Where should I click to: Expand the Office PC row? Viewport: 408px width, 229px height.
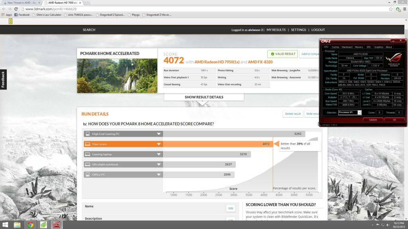point(159,175)
